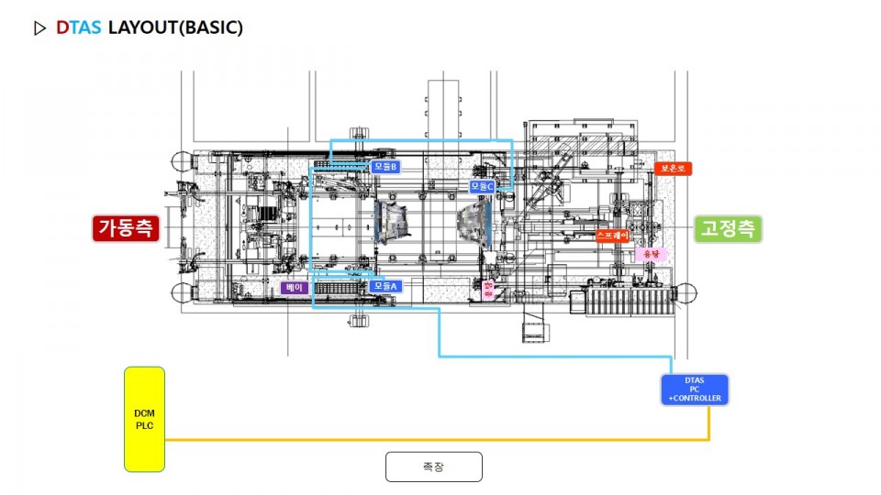Click the small vertical pink label near 모듈A
The width and height of the screenshot is (881, 495).
coord(488,290)
